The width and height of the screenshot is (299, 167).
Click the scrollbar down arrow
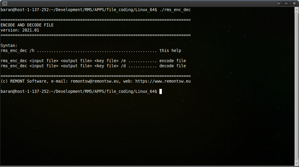(x=297, y=163)
